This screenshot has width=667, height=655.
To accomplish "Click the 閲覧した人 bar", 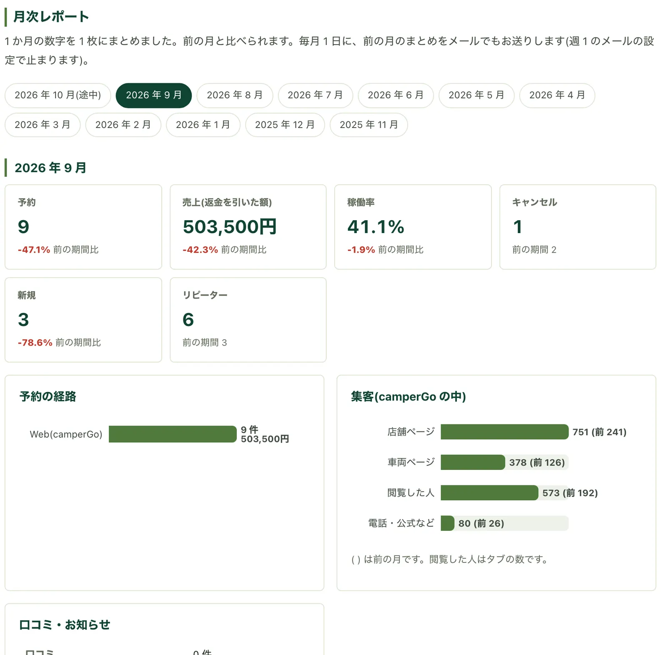I will (489, 493).
